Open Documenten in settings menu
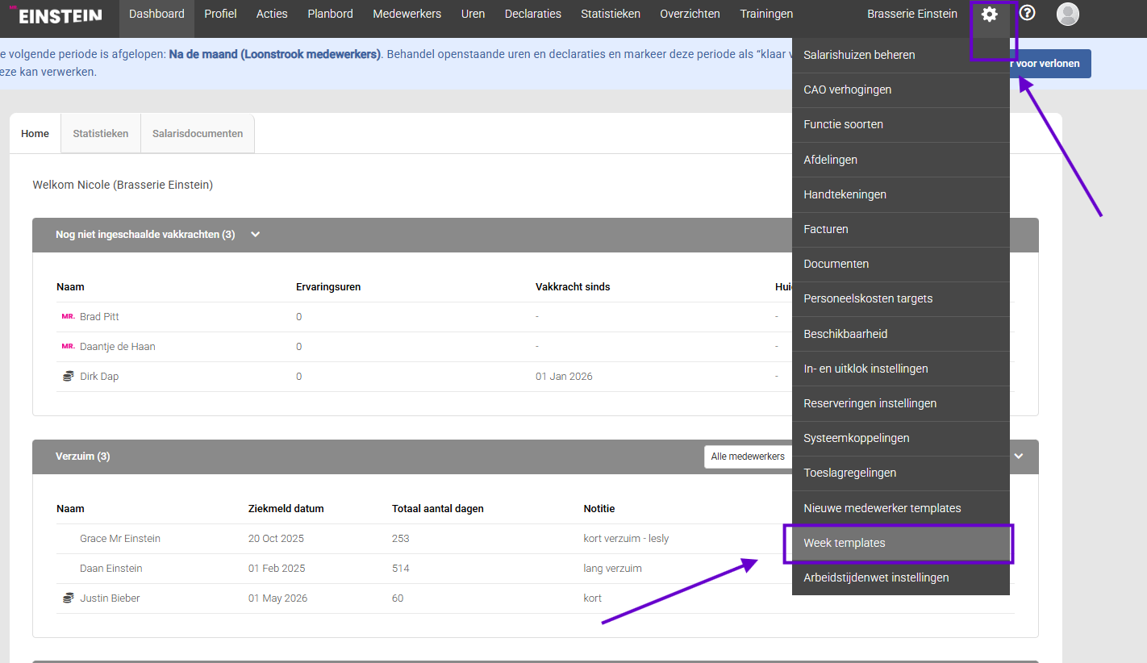This screenshot has width=1147, height=663. click(901, 264)
